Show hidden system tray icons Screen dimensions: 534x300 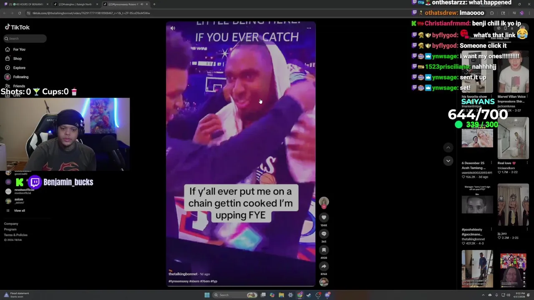(484, 295)
